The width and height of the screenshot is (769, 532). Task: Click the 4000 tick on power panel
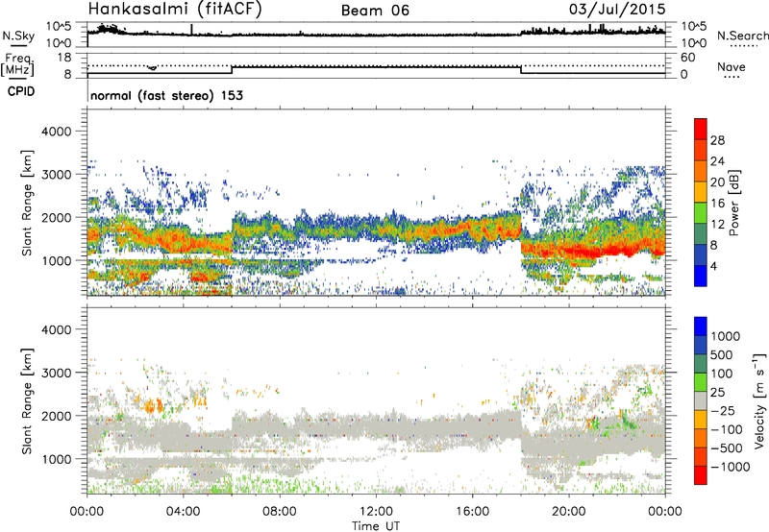(56, 132)
